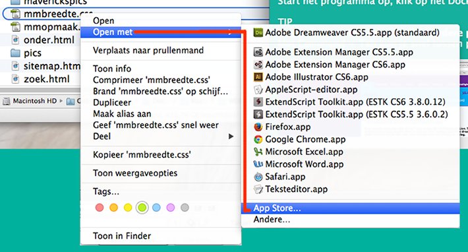The width and height of the screenshot is (468, 252).
Task: Expand the Deel submenu arrow
Action: tap(231, 137)
